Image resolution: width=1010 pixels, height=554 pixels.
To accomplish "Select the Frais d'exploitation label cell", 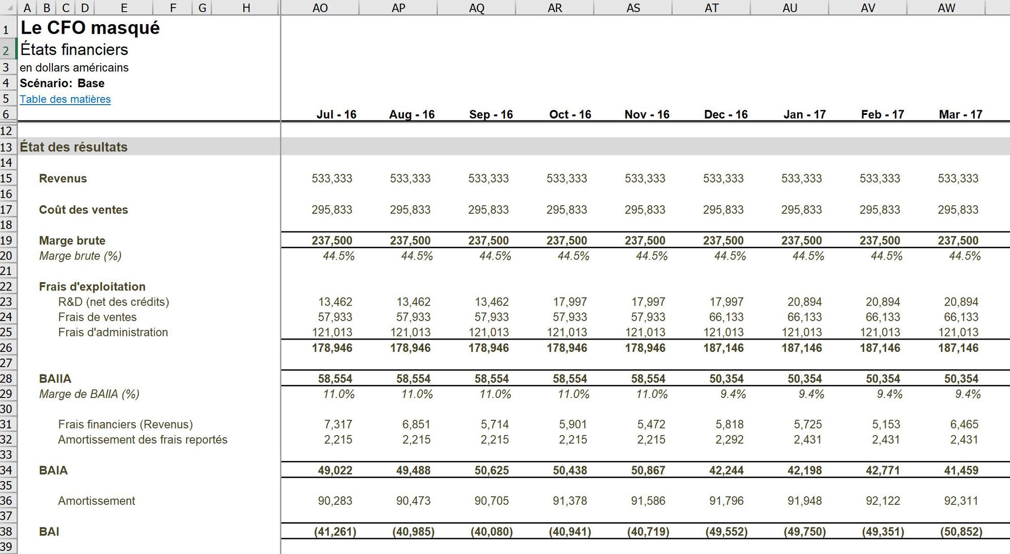I will (x=92, y=286).
